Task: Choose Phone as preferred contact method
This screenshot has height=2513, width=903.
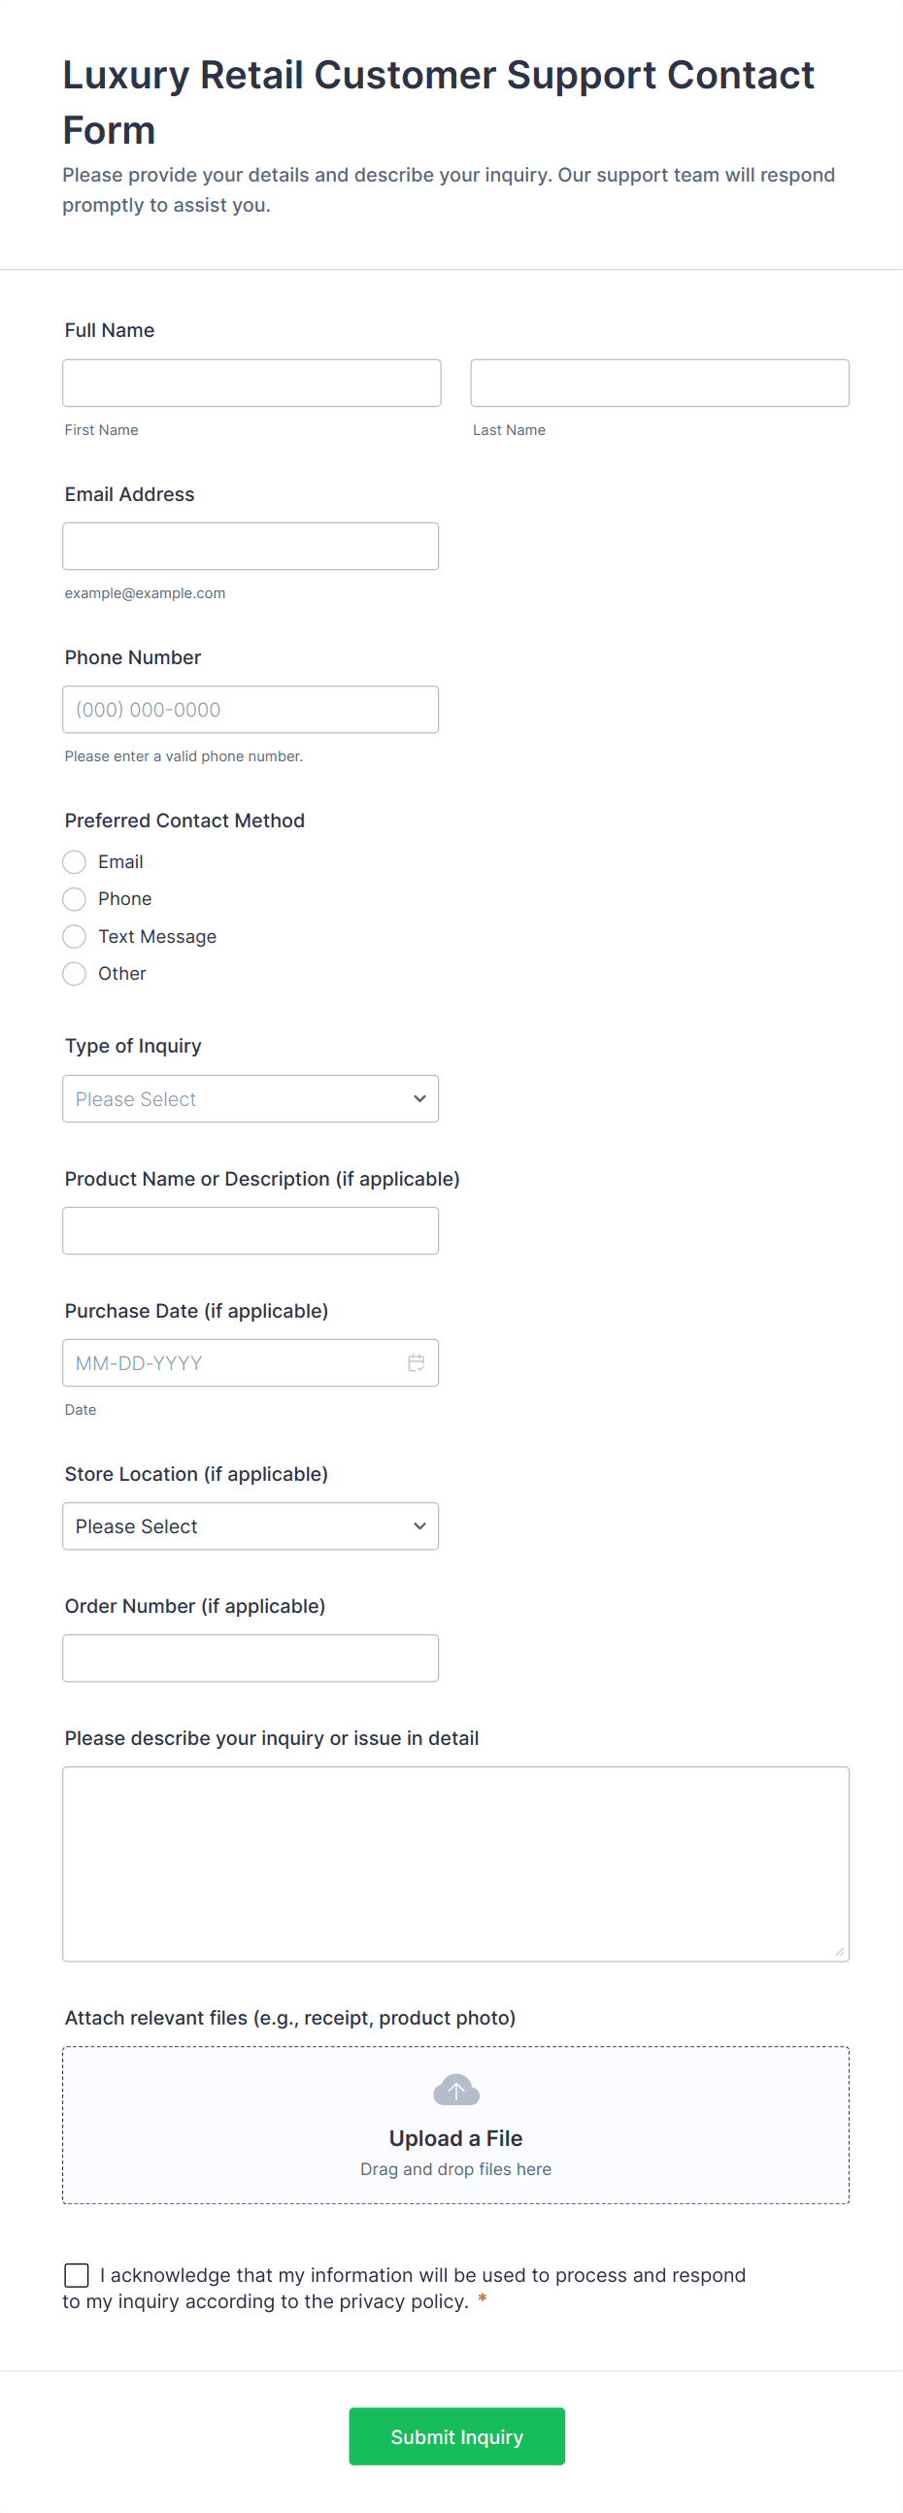Action: click(x=74, y=898)
